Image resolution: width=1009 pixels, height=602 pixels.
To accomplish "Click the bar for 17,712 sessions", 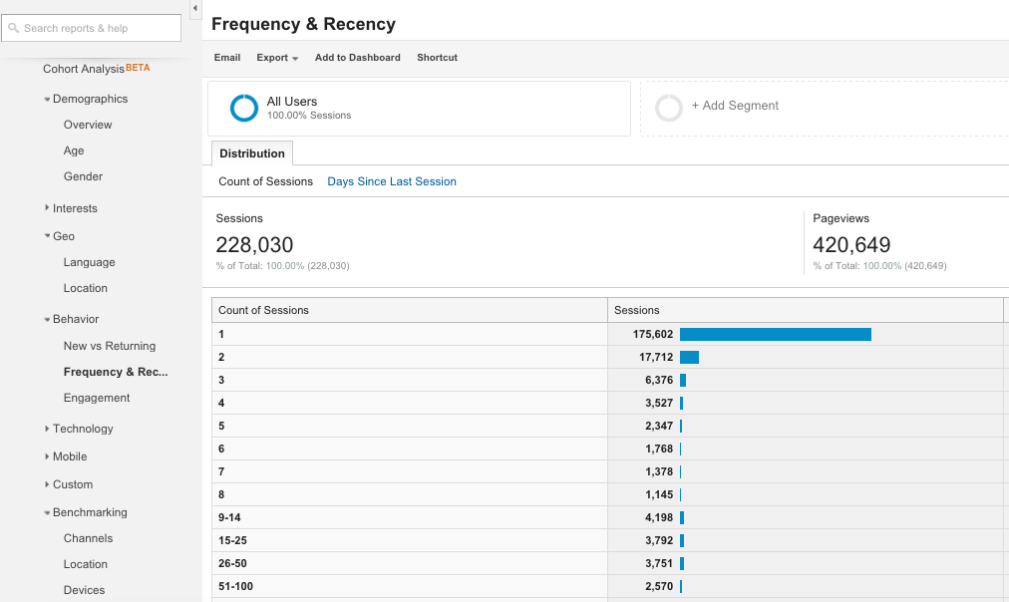I will [689, 357].
